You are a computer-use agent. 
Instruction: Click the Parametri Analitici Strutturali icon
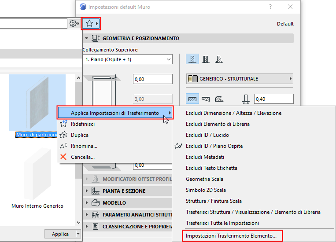pos(96,215)
